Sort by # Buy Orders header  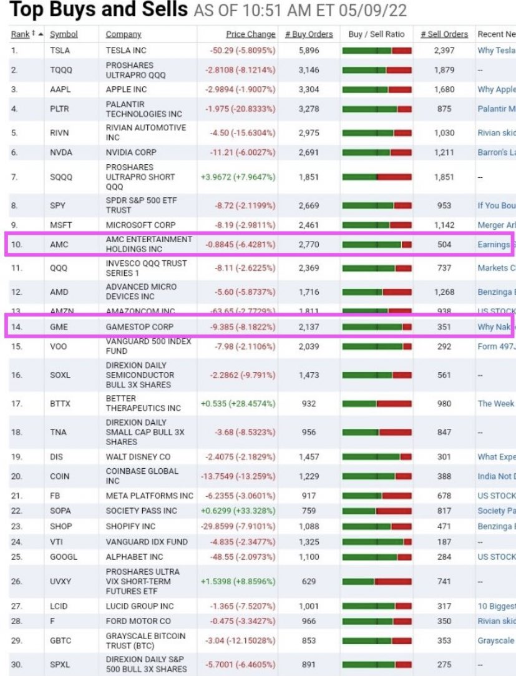pos(309,34)
